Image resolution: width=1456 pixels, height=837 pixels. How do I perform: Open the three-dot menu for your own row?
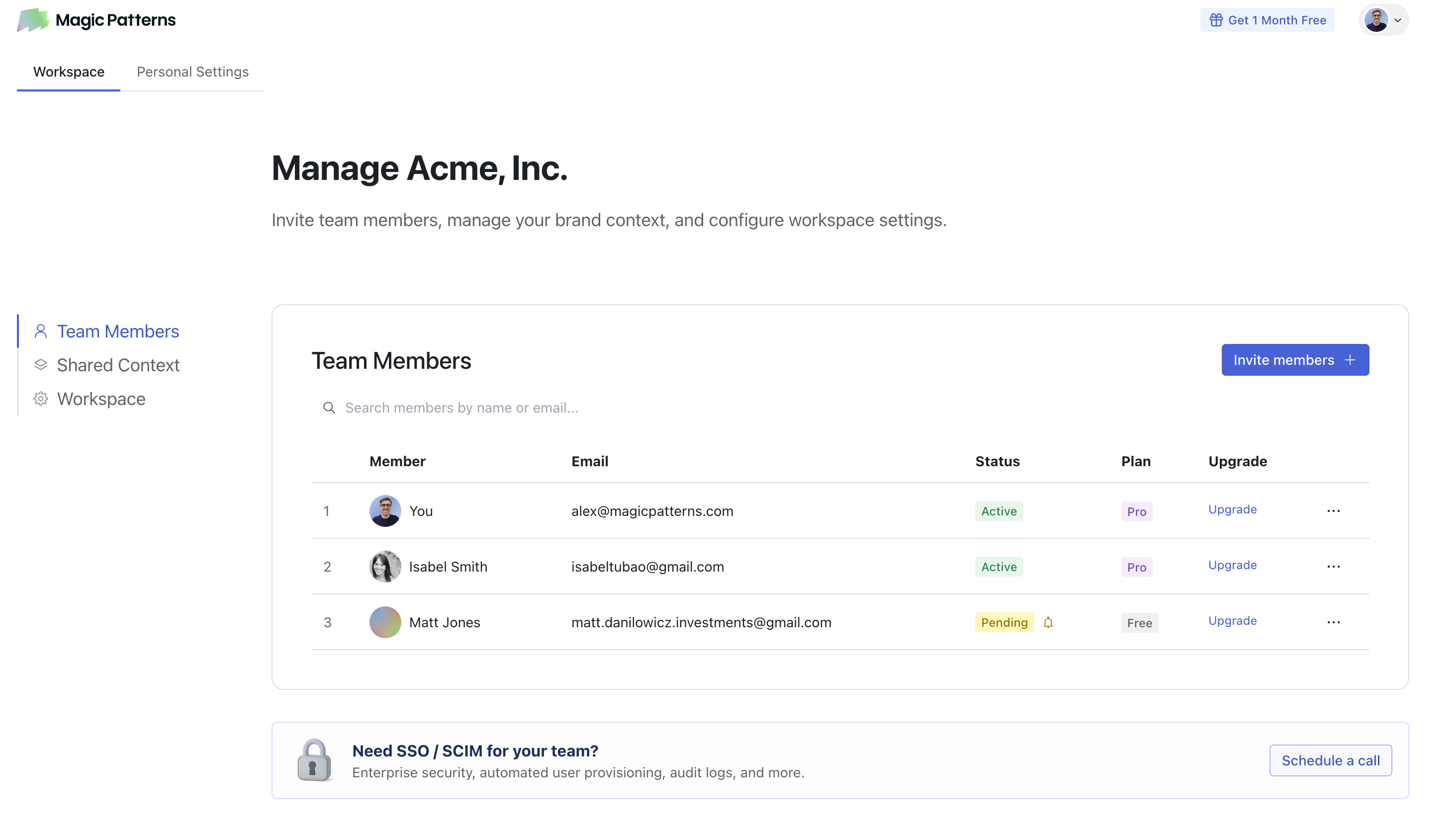pyautogui.click(x=1333, y=510)
